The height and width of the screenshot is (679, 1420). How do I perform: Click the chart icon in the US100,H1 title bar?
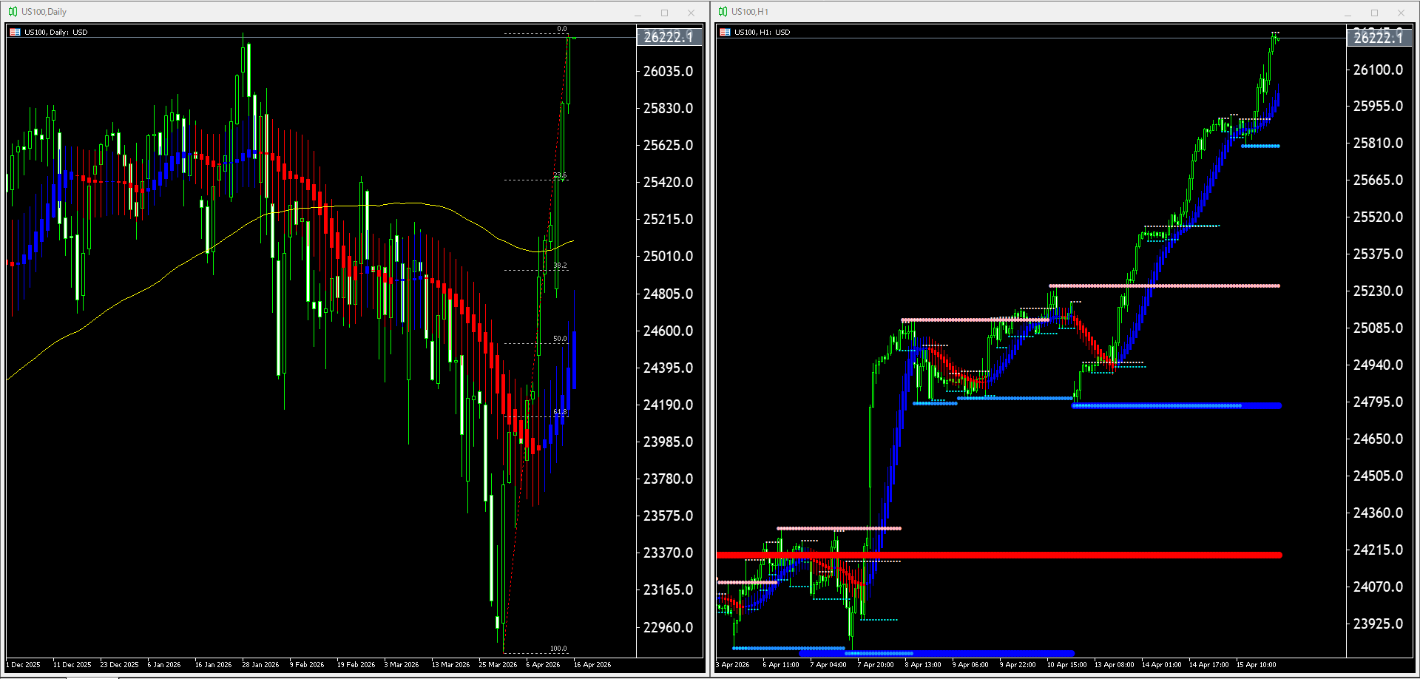pos(723,12)
